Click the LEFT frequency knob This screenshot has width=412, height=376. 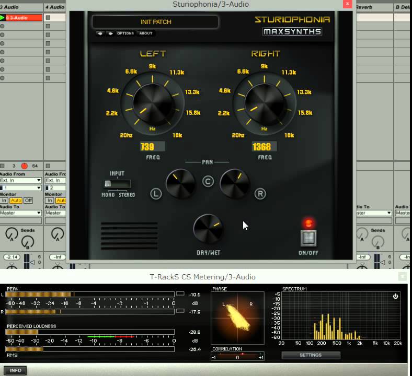coord(153,103)
